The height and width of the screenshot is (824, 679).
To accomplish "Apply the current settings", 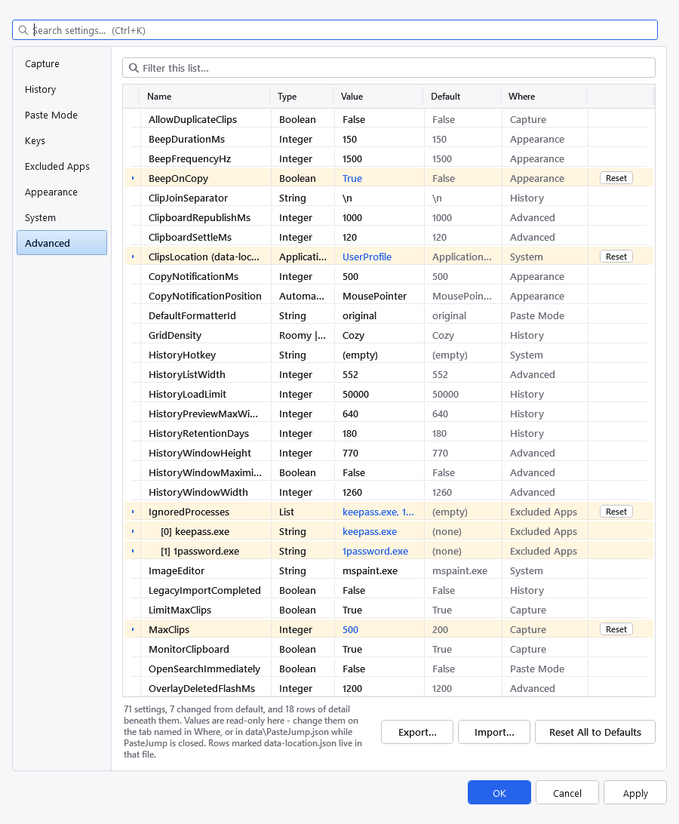I will [634, 792].
